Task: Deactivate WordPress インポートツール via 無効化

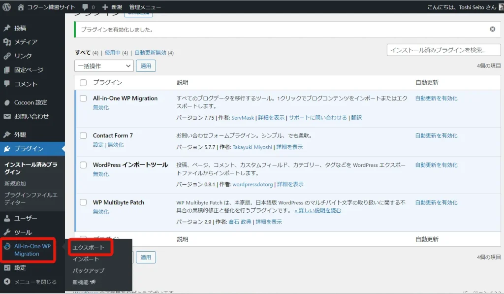Action: [101, 174]
